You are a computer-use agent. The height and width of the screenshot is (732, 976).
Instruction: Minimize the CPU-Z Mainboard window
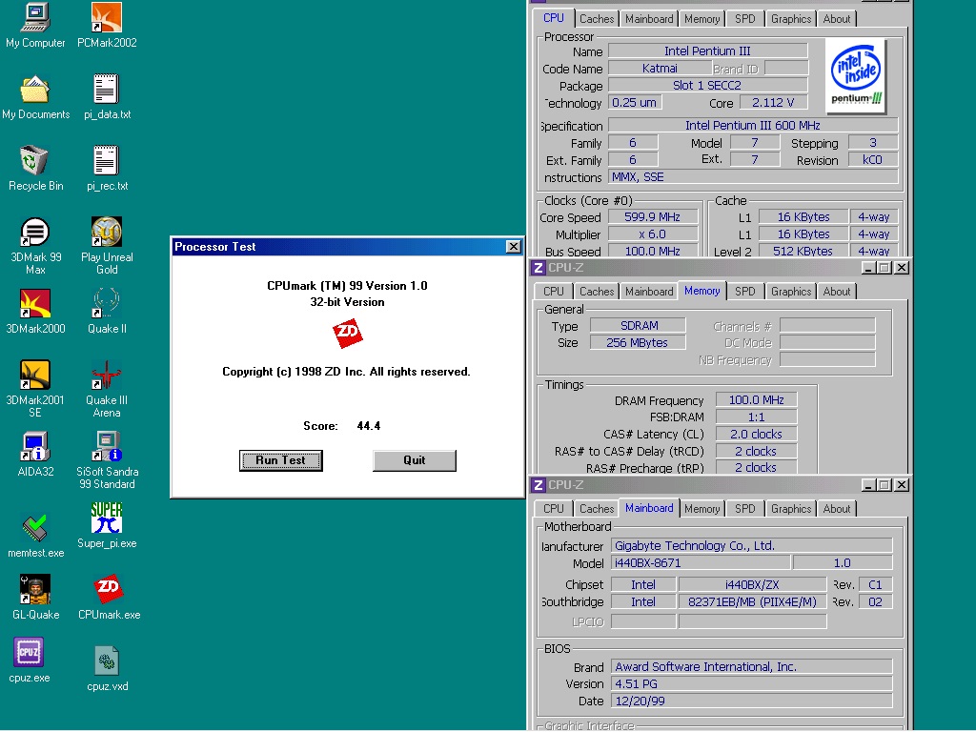[869, 485]
